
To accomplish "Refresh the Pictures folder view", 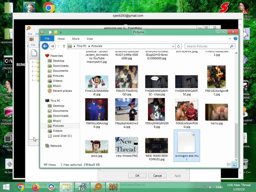I will pyautogui.click(x=178, y=46).
